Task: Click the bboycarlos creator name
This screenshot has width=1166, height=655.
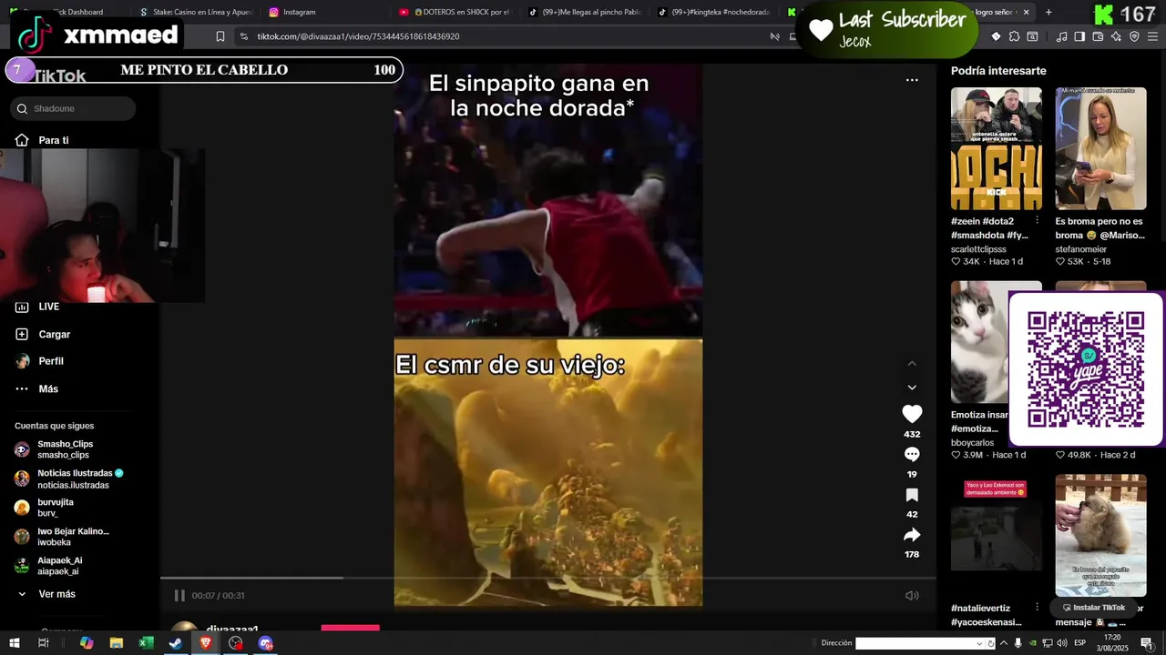Action: (972, 443)
